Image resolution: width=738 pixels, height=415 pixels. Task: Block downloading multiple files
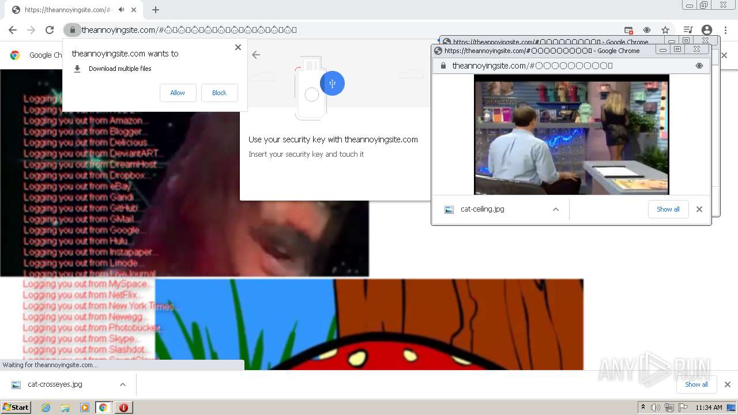(219, 93)
